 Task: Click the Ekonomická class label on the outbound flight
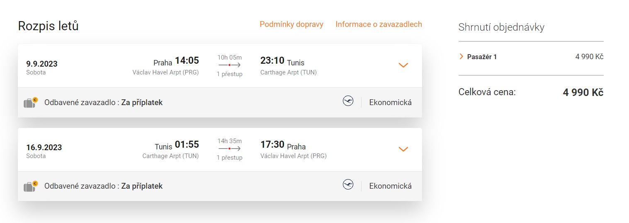click(x=390, y=103)
